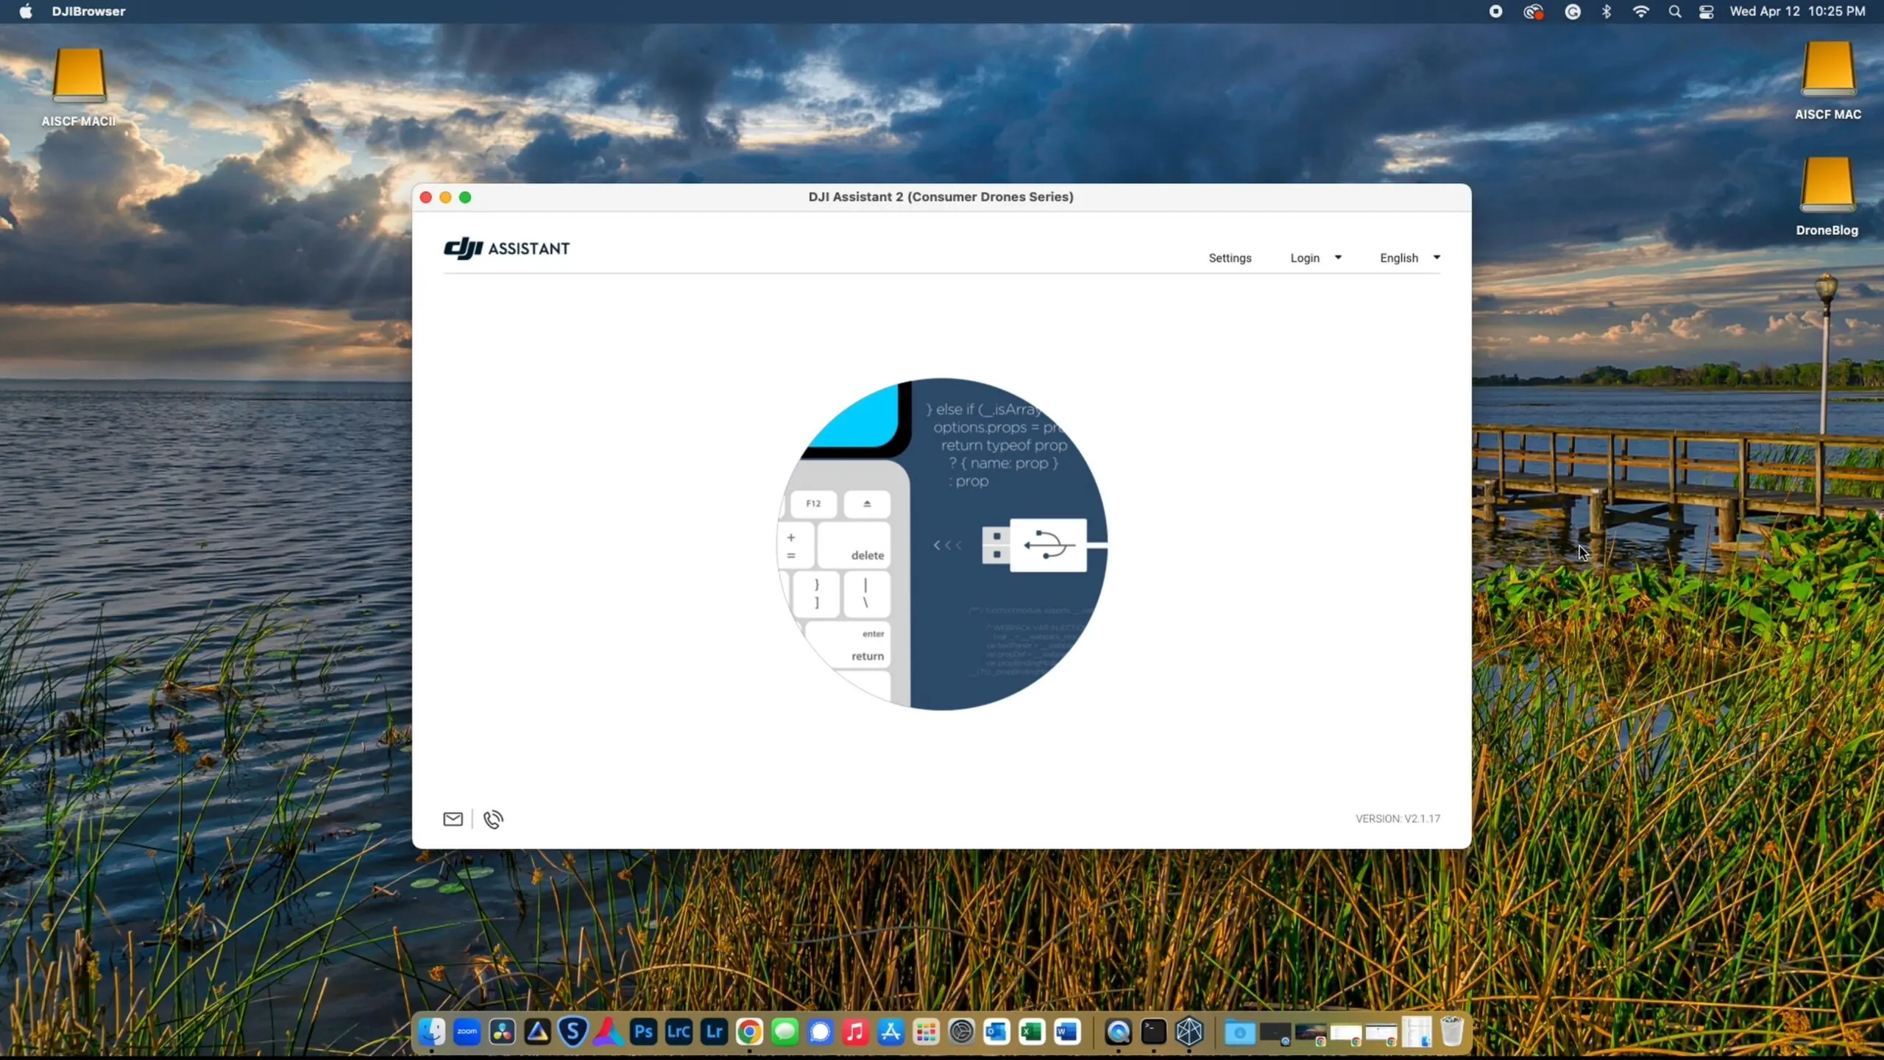The image size is (1884, 1060).
Task: Click the Grammarly menu bar icon
Action: 1572,11
